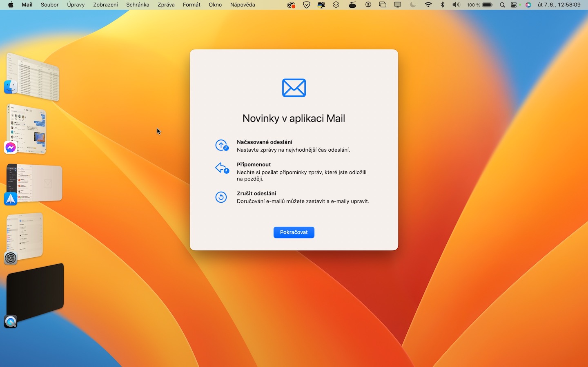This screenshot has height=367, width=588.
Task: Switch to the Finder window thumbnail
Action: point(33,77)
